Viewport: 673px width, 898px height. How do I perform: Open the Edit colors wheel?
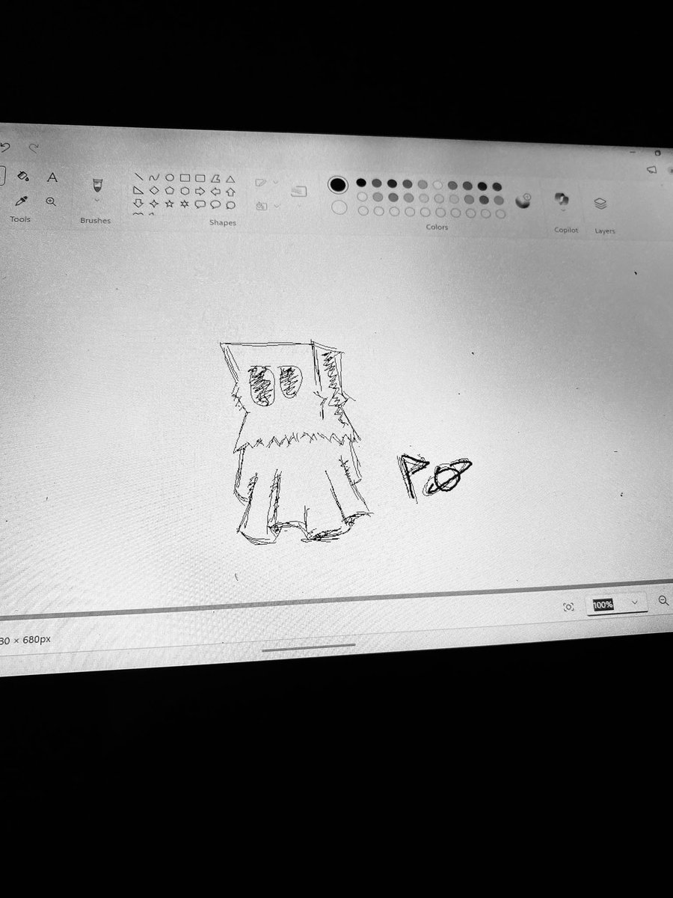pos(523,200)
